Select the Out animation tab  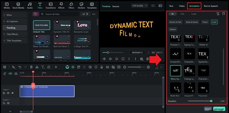click(x=182, y=14)
